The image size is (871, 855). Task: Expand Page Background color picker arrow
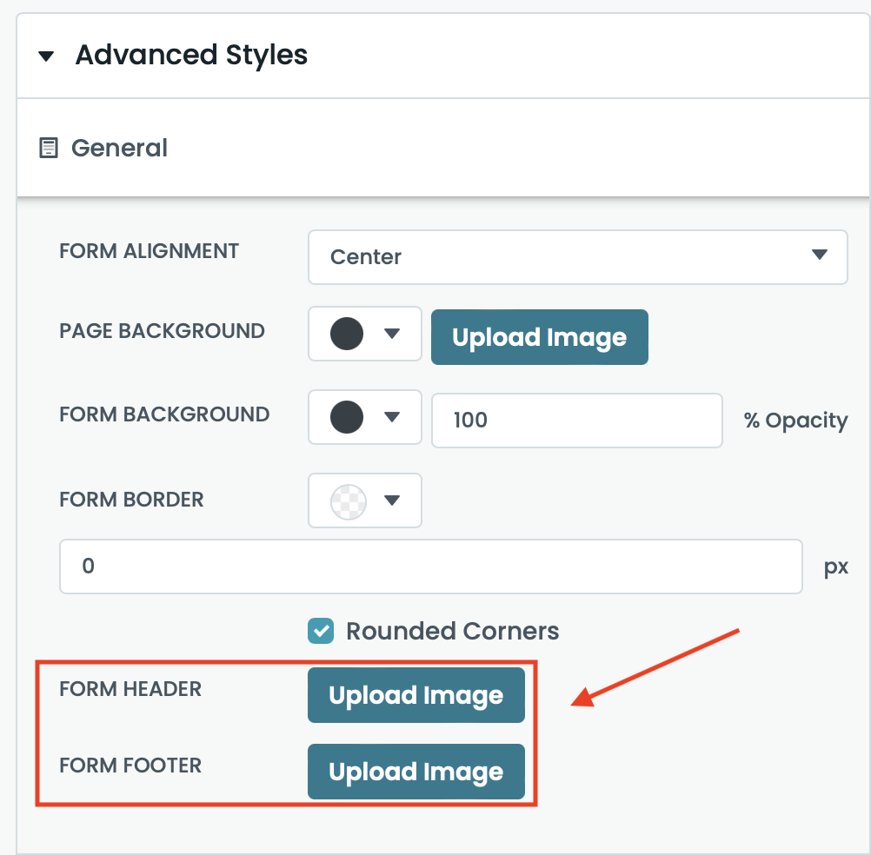pyautogui.click(x=391, y=335)
